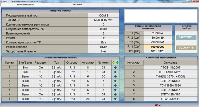The image size is (199, 107).
Task: Edit the highlighted Rr 4 value 100.00000
Action: click(x=157, y=47)
